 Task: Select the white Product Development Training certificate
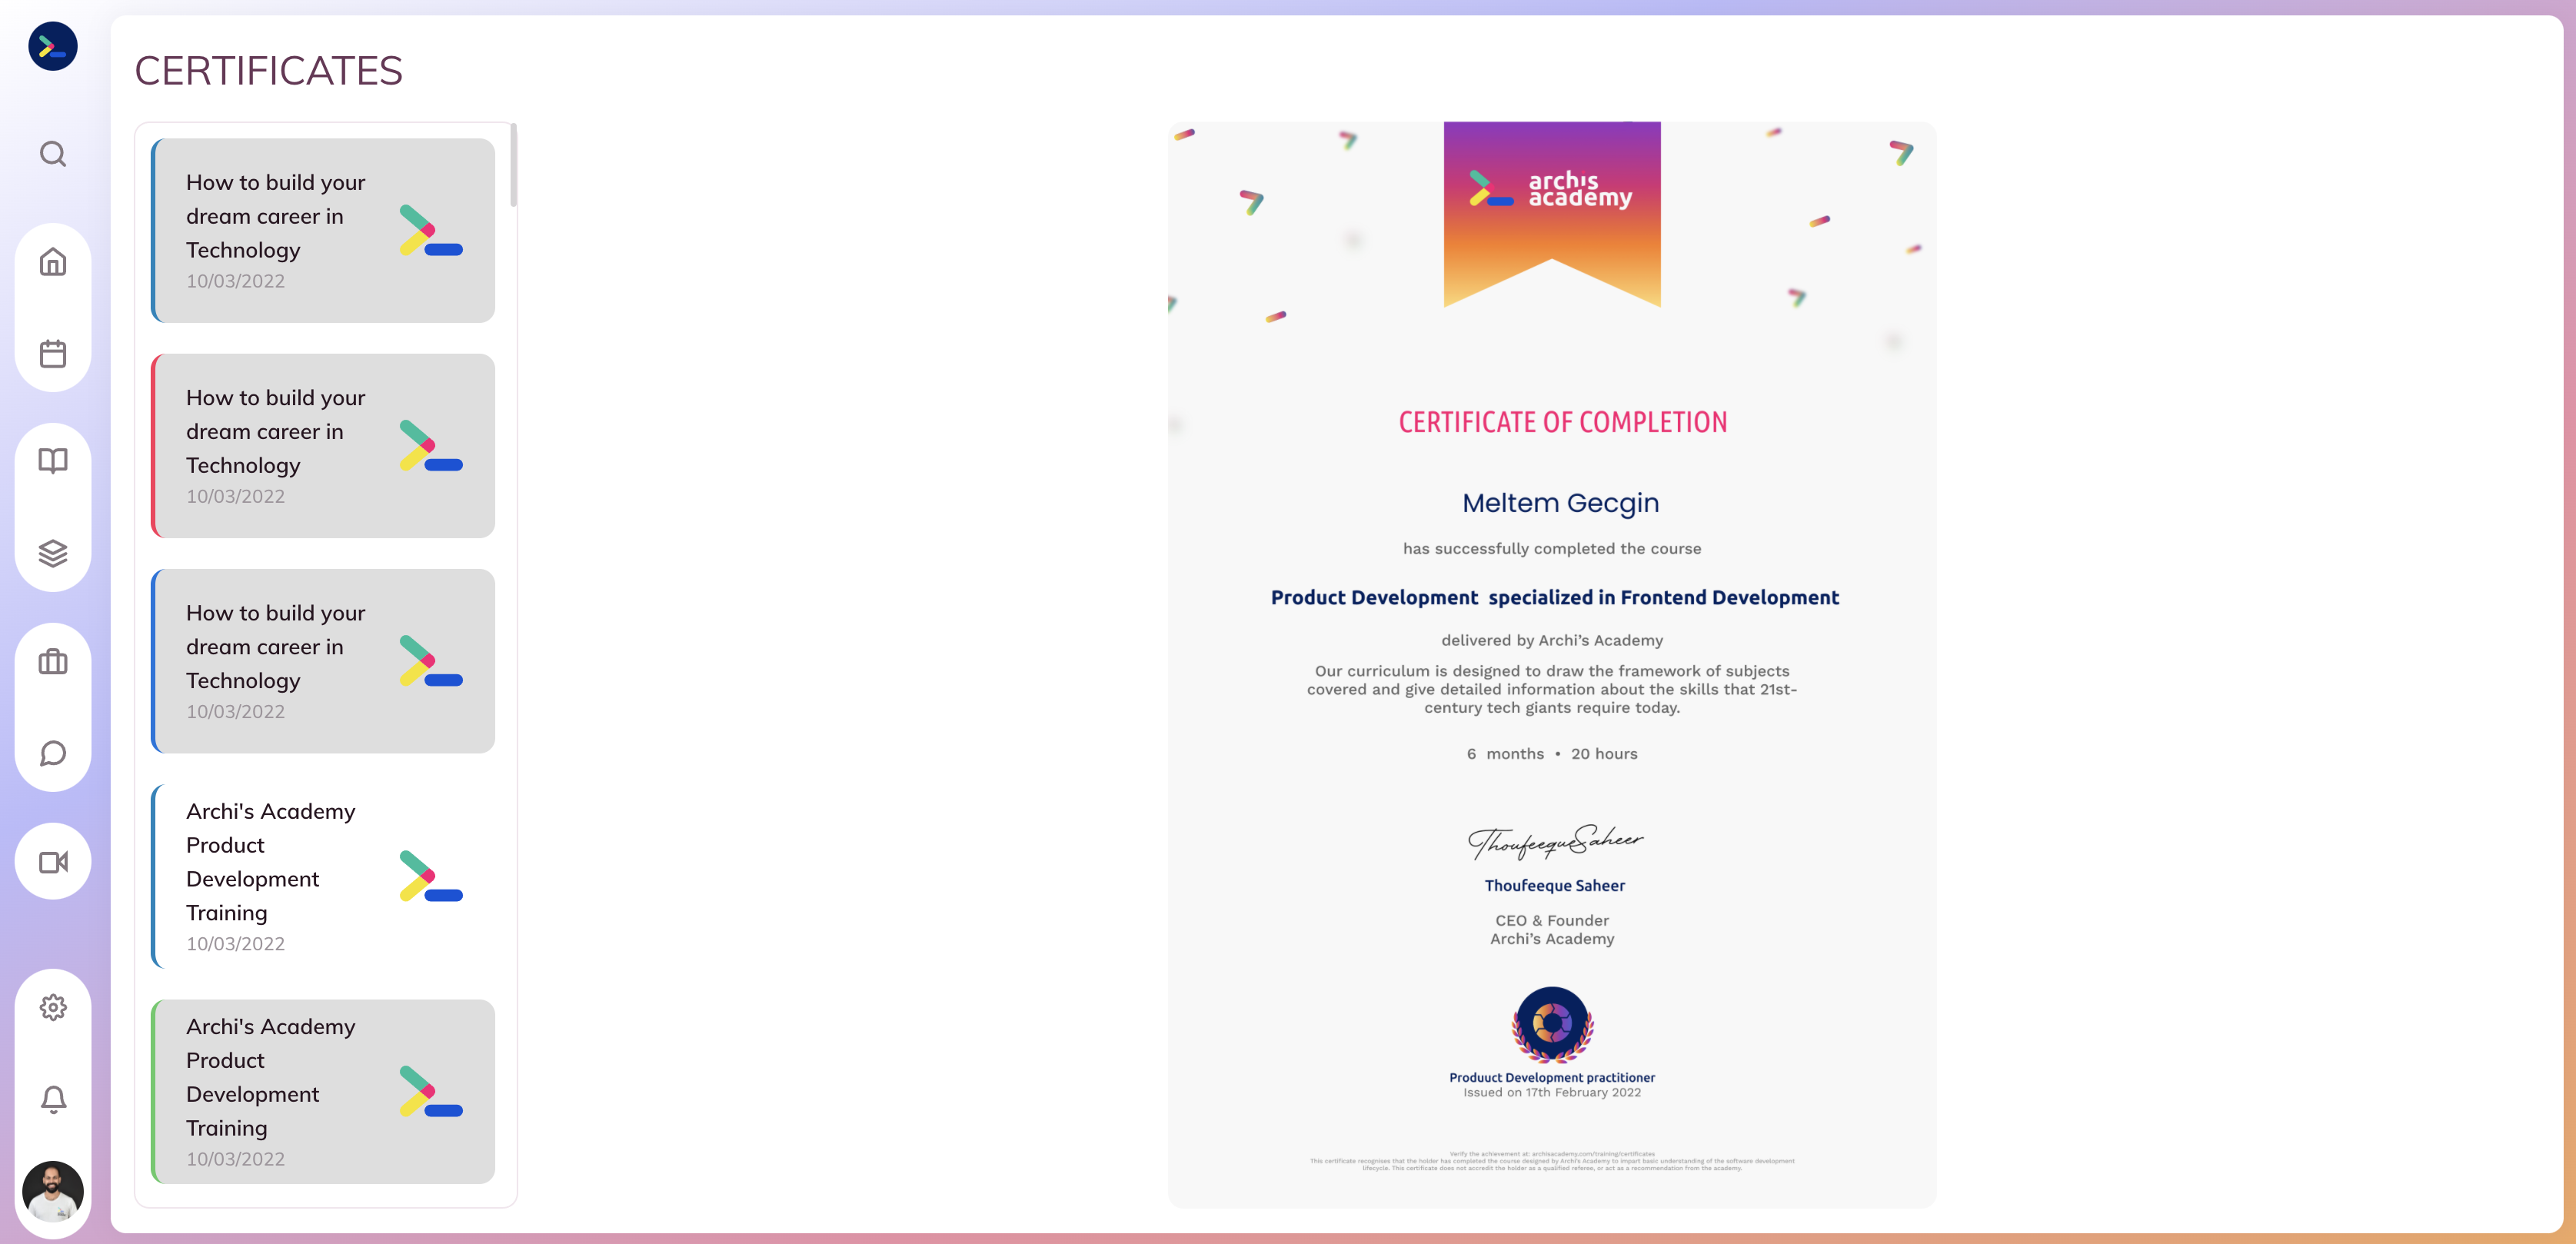323,876
